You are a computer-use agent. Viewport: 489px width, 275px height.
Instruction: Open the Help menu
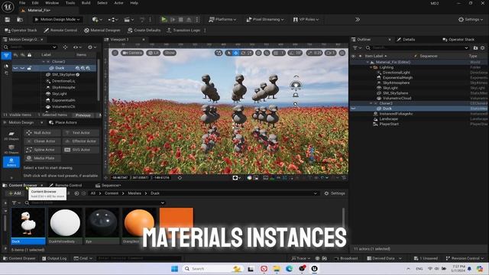(134, 3)
